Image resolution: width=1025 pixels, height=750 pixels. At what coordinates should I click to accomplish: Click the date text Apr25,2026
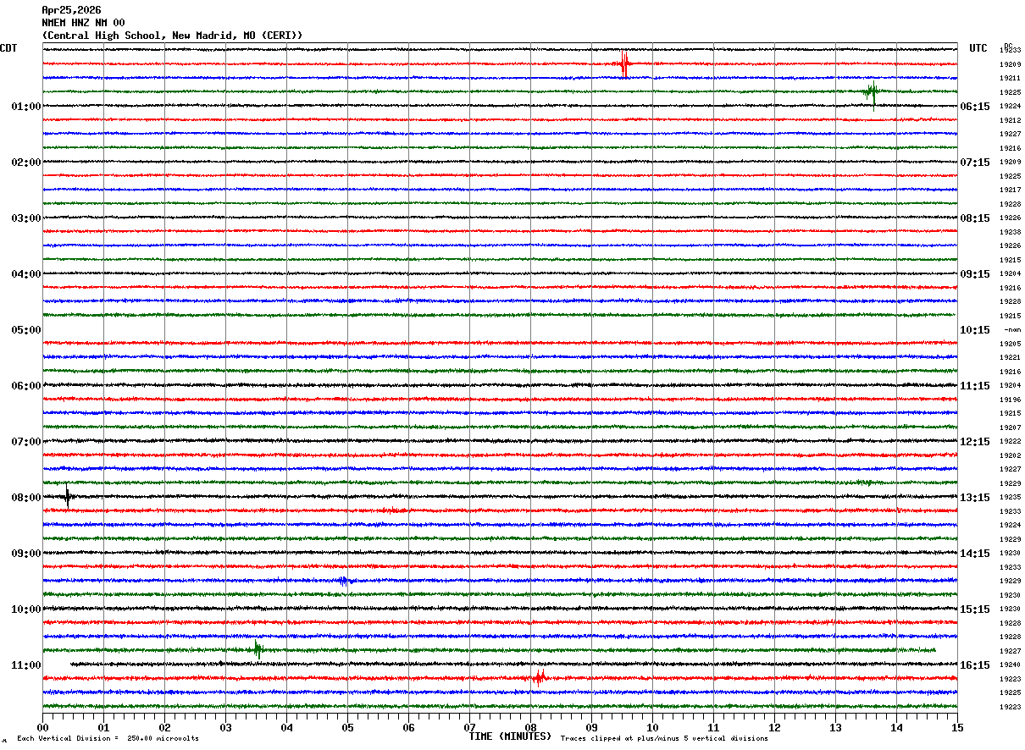click(71, 10)
